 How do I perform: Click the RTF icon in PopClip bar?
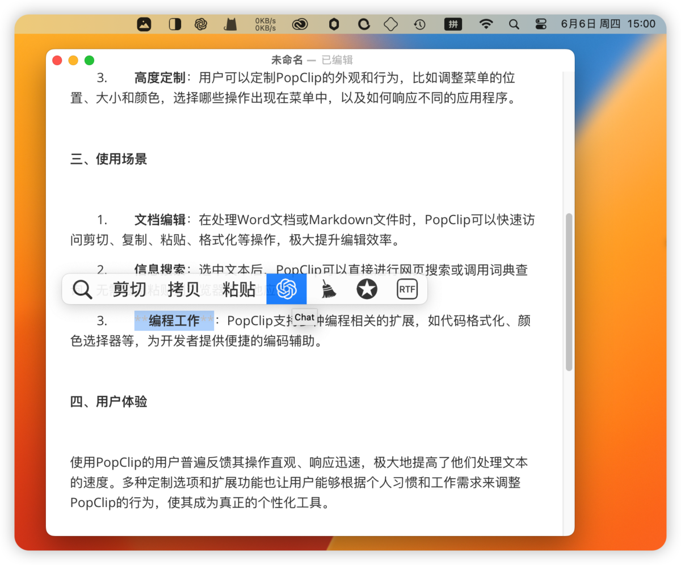point(407,289)
